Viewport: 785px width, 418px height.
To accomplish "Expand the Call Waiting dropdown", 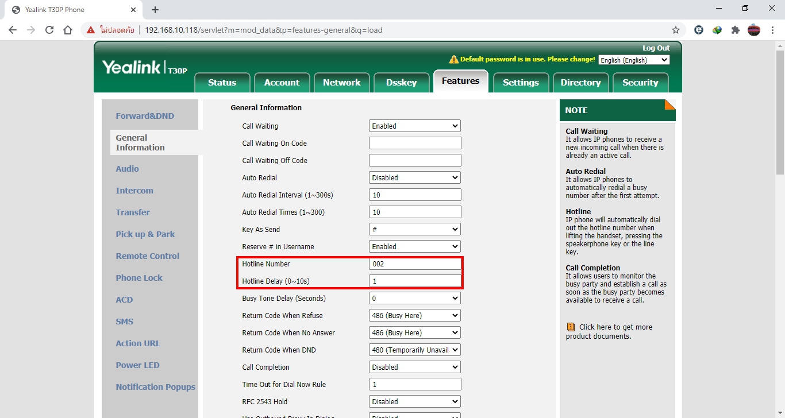I will click(414, 126).
